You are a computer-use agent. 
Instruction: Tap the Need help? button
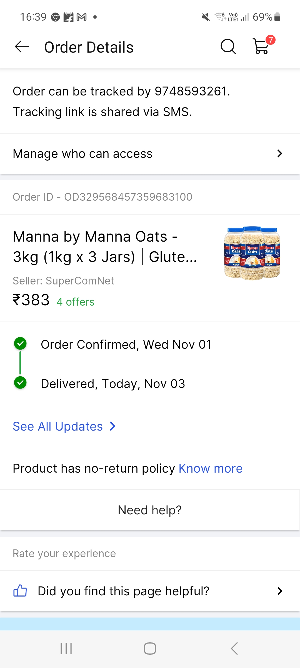click(x=150, y=510)
